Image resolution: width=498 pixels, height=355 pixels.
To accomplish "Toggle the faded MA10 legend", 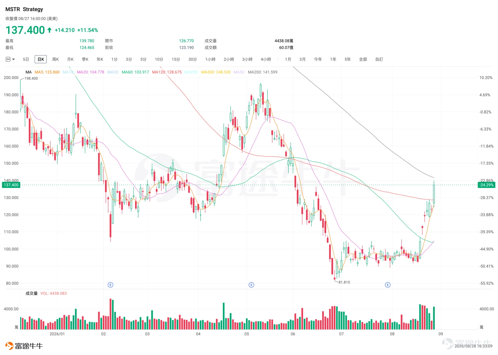I will [68, 72].
